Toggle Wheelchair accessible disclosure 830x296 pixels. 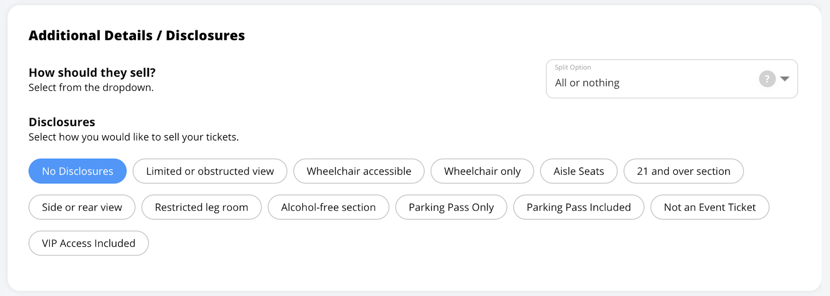click(359, 171)
